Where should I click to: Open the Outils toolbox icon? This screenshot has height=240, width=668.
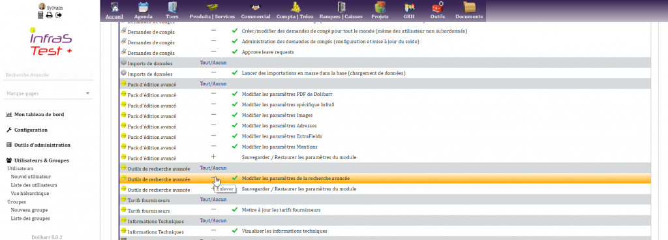tap(438, 7)
